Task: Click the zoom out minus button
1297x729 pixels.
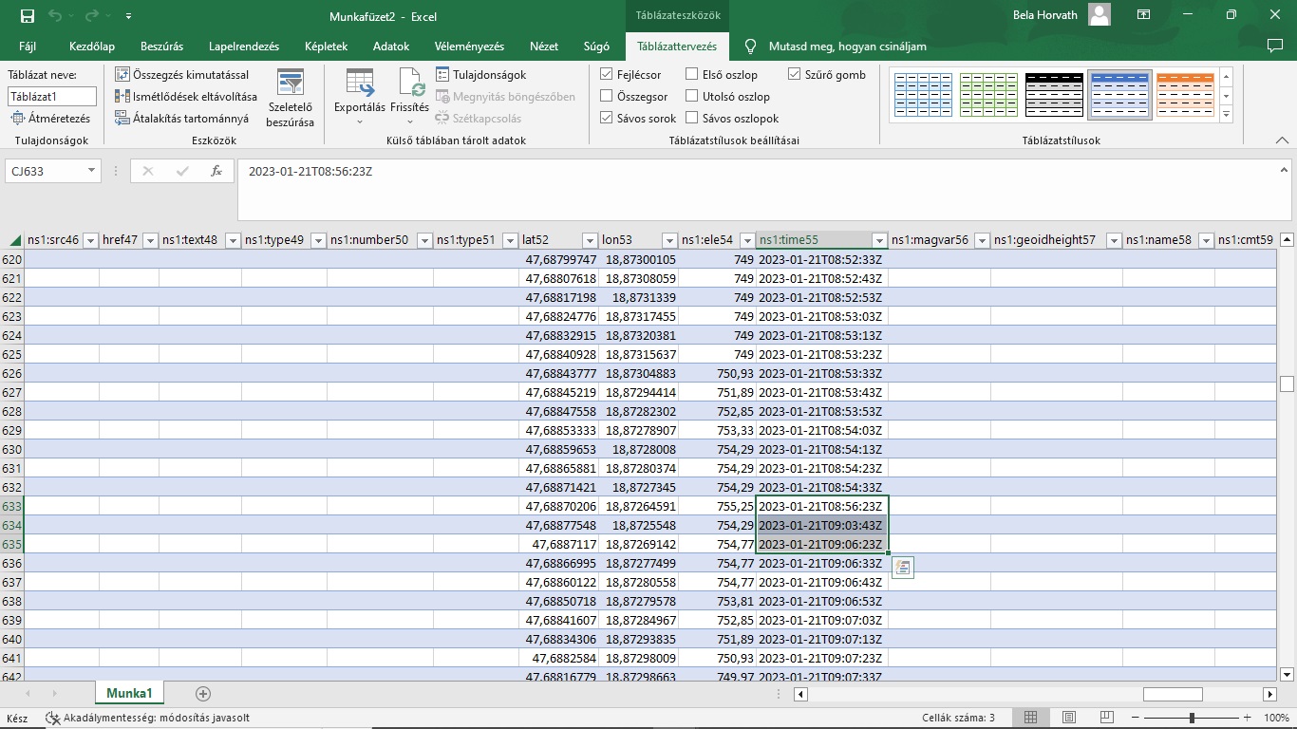Action: pos(1137,718)
